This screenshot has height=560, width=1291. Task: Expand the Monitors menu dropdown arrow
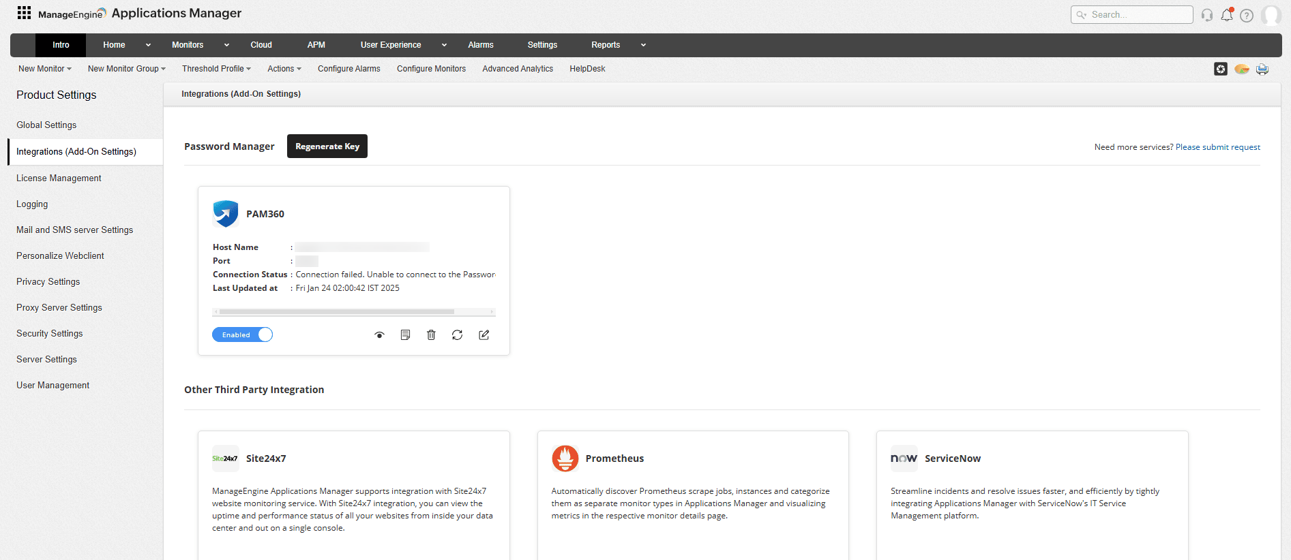coord(226,45)
